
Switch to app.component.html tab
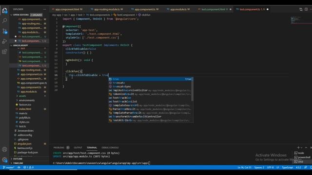pos(67,9)
